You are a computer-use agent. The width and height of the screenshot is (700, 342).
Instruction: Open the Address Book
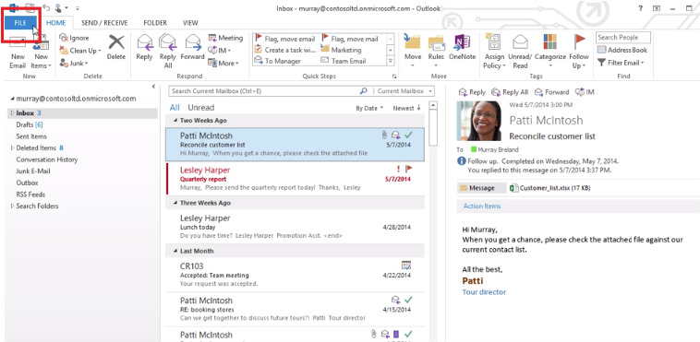coord(622,50)
